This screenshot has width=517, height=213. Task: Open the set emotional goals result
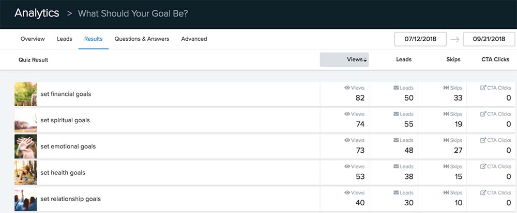coord(68,146)
